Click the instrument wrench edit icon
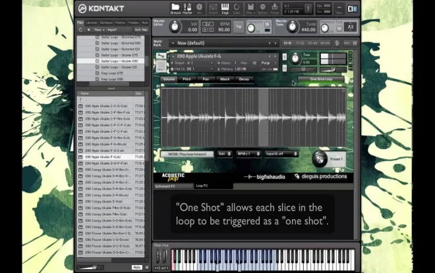The width and height of the screenshot is (435, 273). coord(160,56)
